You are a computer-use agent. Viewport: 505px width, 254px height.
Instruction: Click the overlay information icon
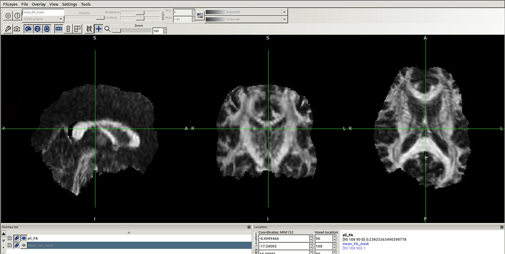pos(17,15)
